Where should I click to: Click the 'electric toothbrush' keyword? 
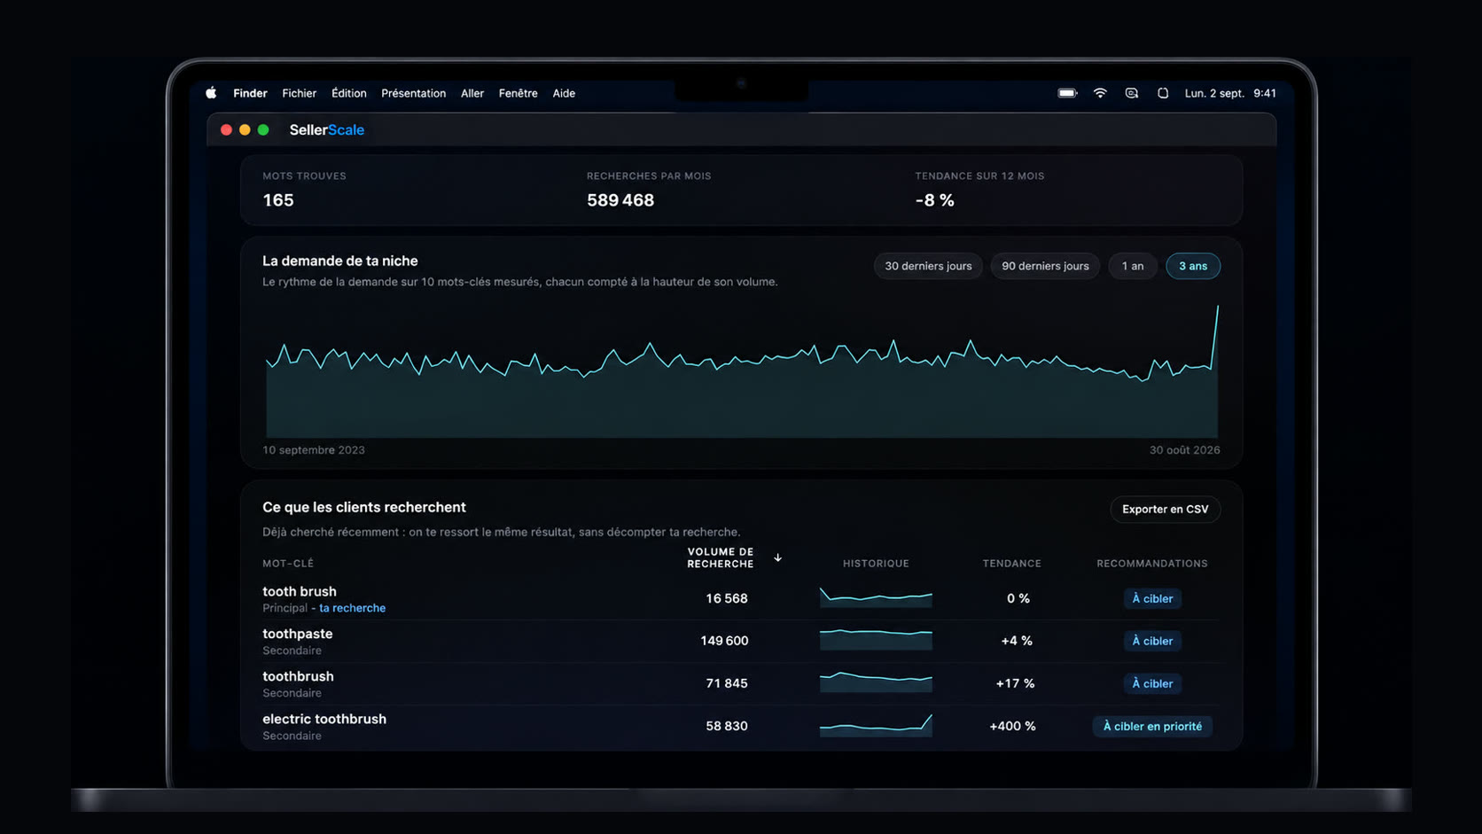coord(324,719)
